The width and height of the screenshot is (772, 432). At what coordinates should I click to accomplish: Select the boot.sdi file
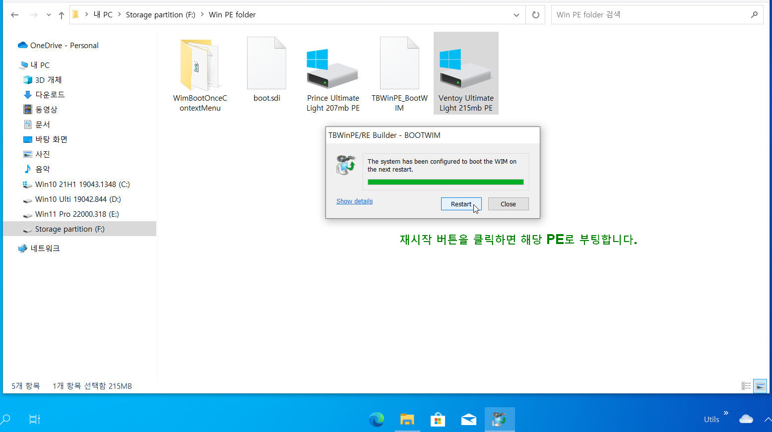267,70
